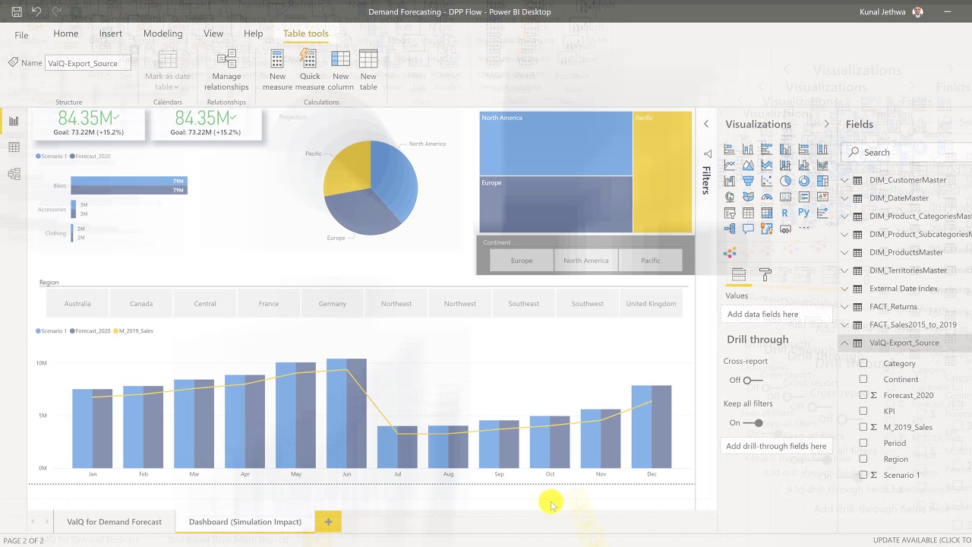Select Dashboard (Simulation Impact) page tab
972x547 pixels.
coord(245,522)
